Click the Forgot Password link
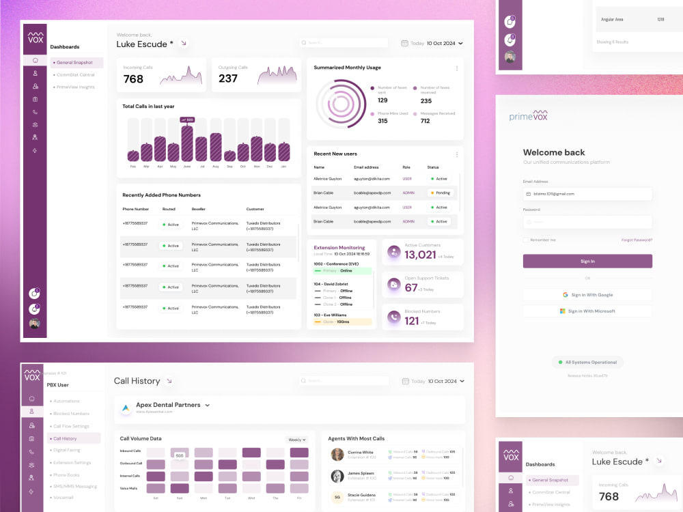Screen dimensions: 683x512 click(x=637, y=240)
